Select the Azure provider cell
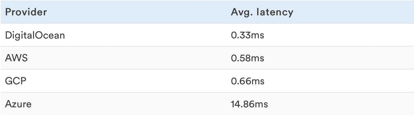 [x=18, y=104]
